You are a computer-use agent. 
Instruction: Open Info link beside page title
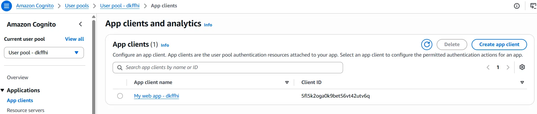pyautogui.click(x=208, y=25)
